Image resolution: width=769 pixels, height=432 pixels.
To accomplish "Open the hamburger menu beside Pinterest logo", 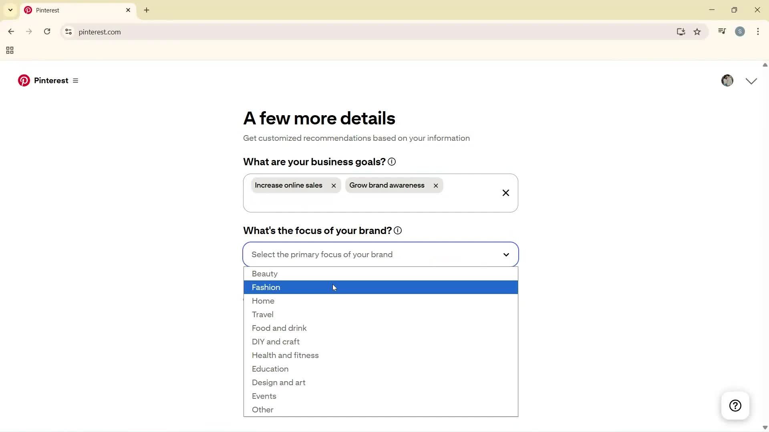I will coord(76,80).
